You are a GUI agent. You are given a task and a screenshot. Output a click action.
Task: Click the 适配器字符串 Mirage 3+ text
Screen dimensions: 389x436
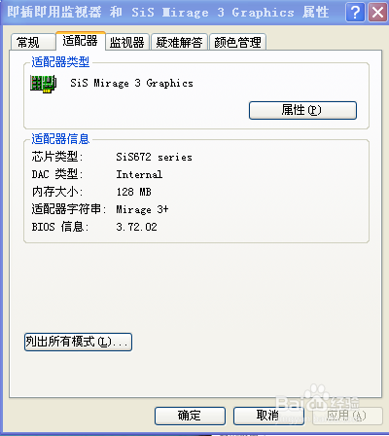click(142, 209)
